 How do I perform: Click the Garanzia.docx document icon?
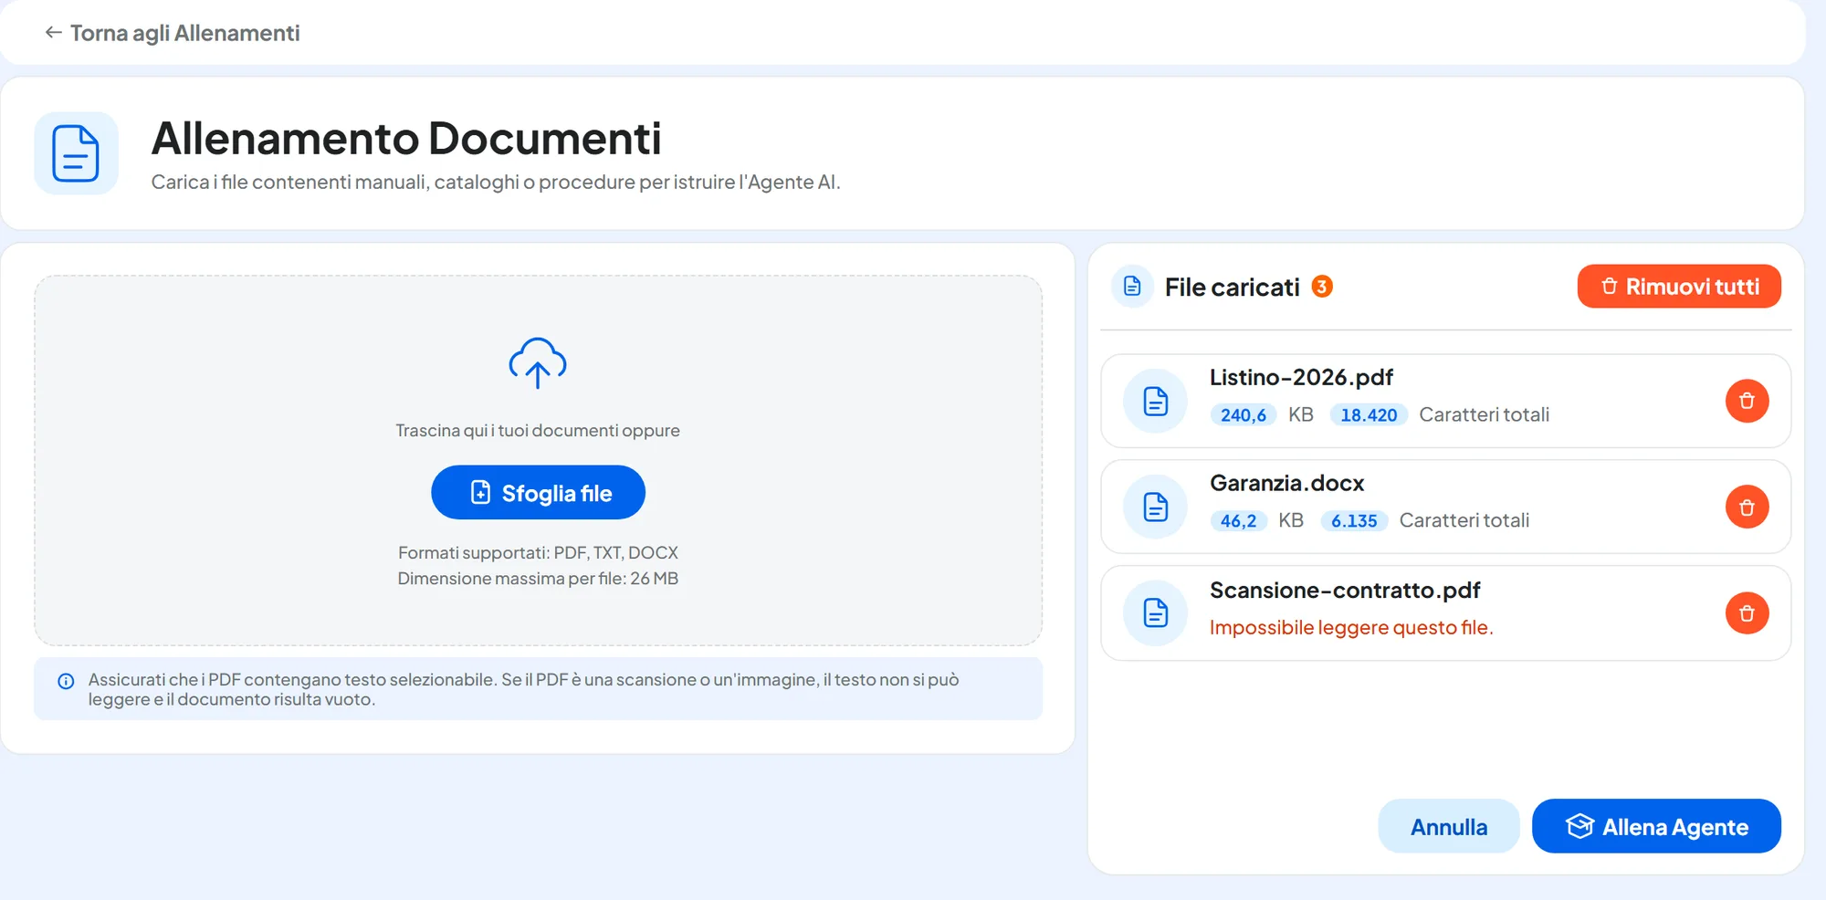(x=1155, y=507)
